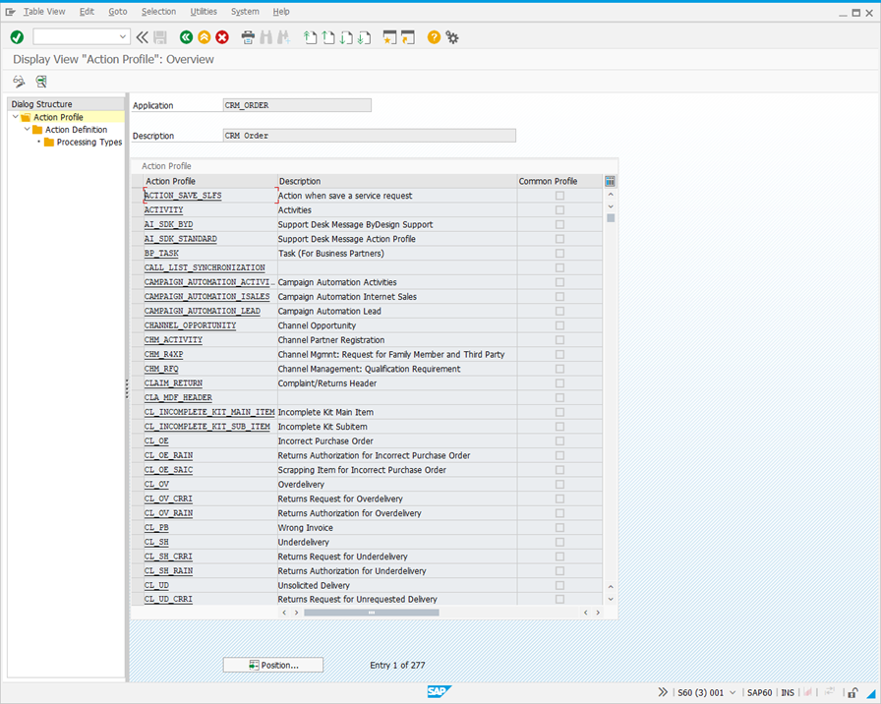Select the CHANNEL_OPPORTUNITY action profile entry
Viewport: 881px width, 704px height.
pyautogui.click(x=190, y=325)
